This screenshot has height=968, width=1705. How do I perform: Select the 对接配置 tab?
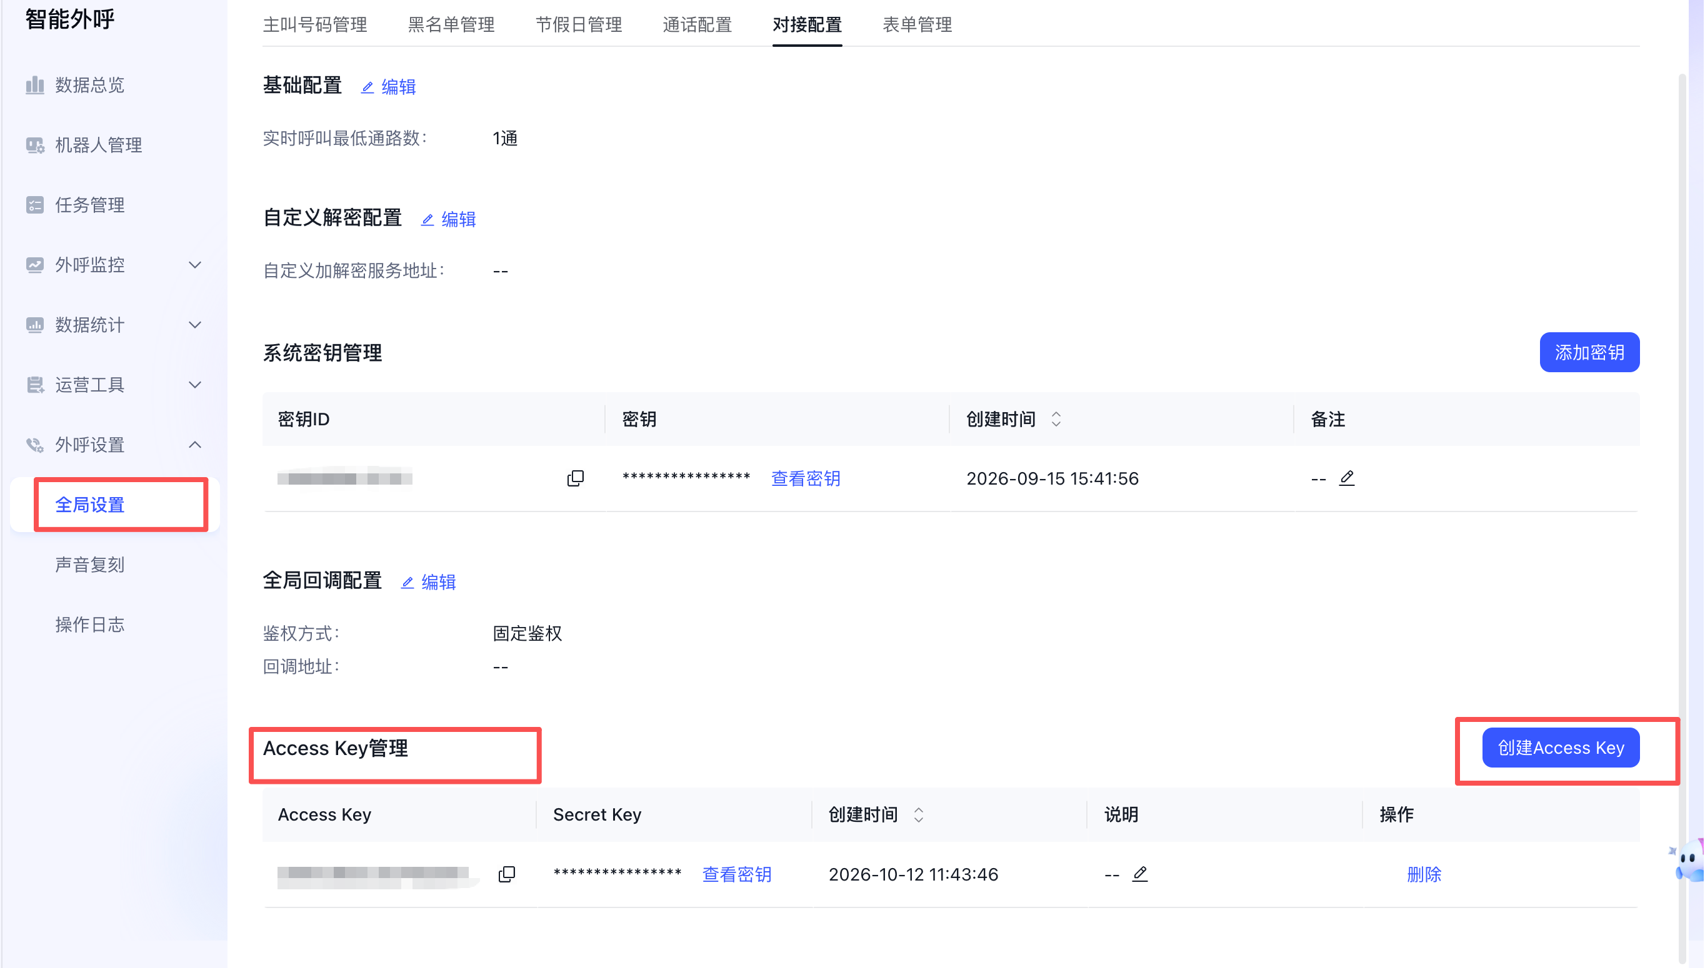tap(807, 24)
